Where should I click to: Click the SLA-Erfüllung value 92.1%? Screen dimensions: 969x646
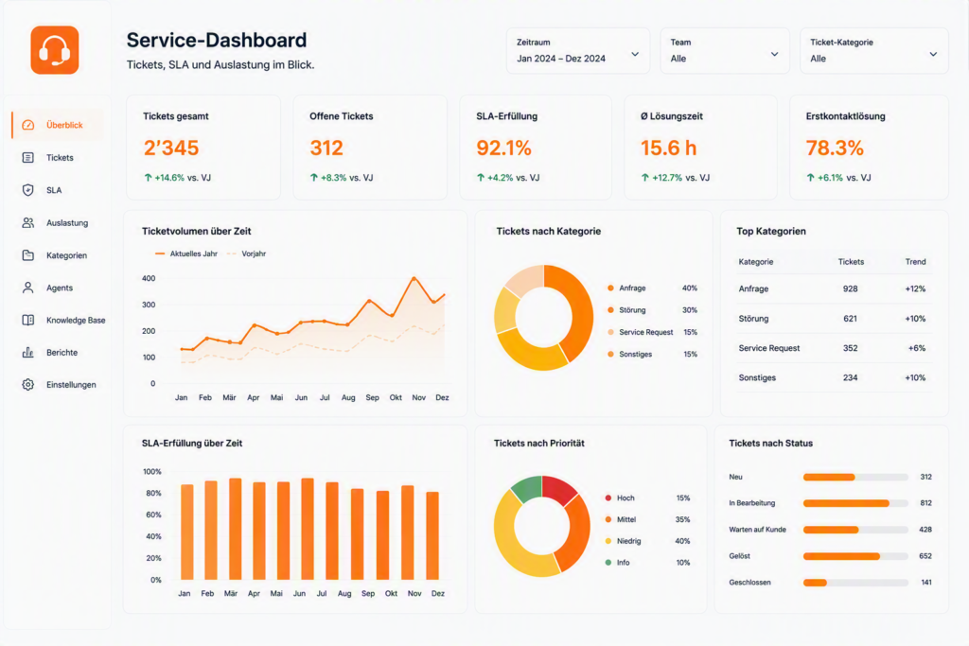[503, 148]
